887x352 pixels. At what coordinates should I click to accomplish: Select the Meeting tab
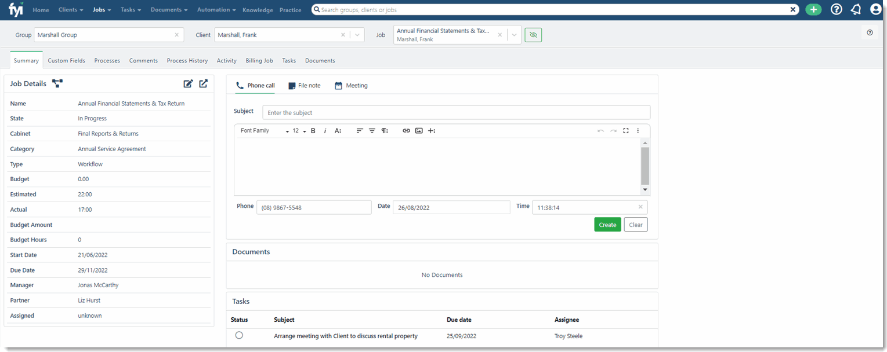[x=351, y=86]
